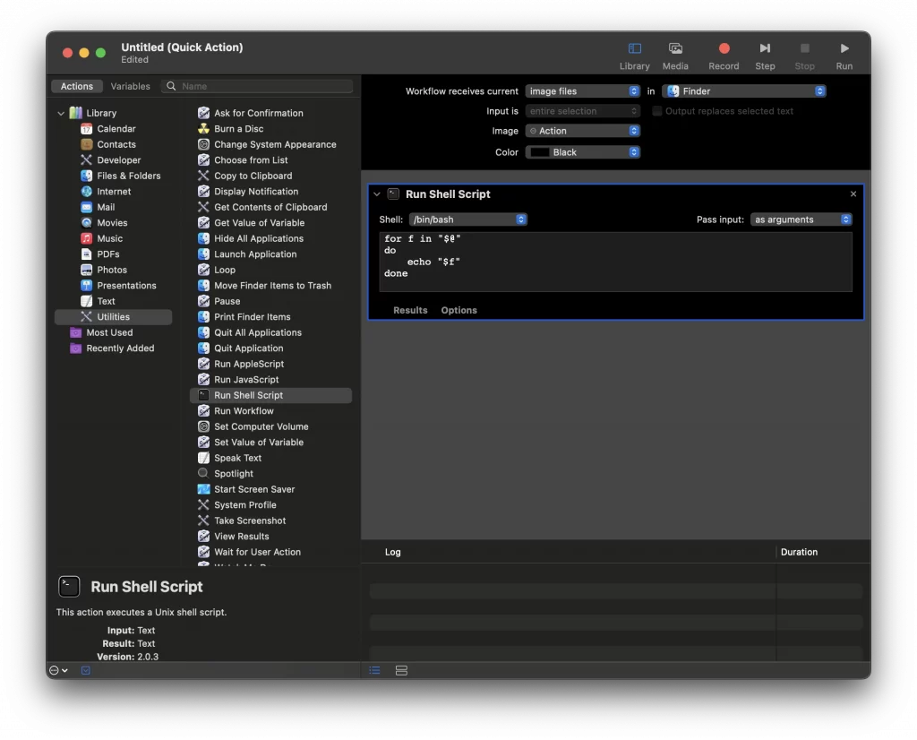
Task: Toggle the action enable checkbox at bottom left
Action: pyautogui.click(x=86, y=670)
